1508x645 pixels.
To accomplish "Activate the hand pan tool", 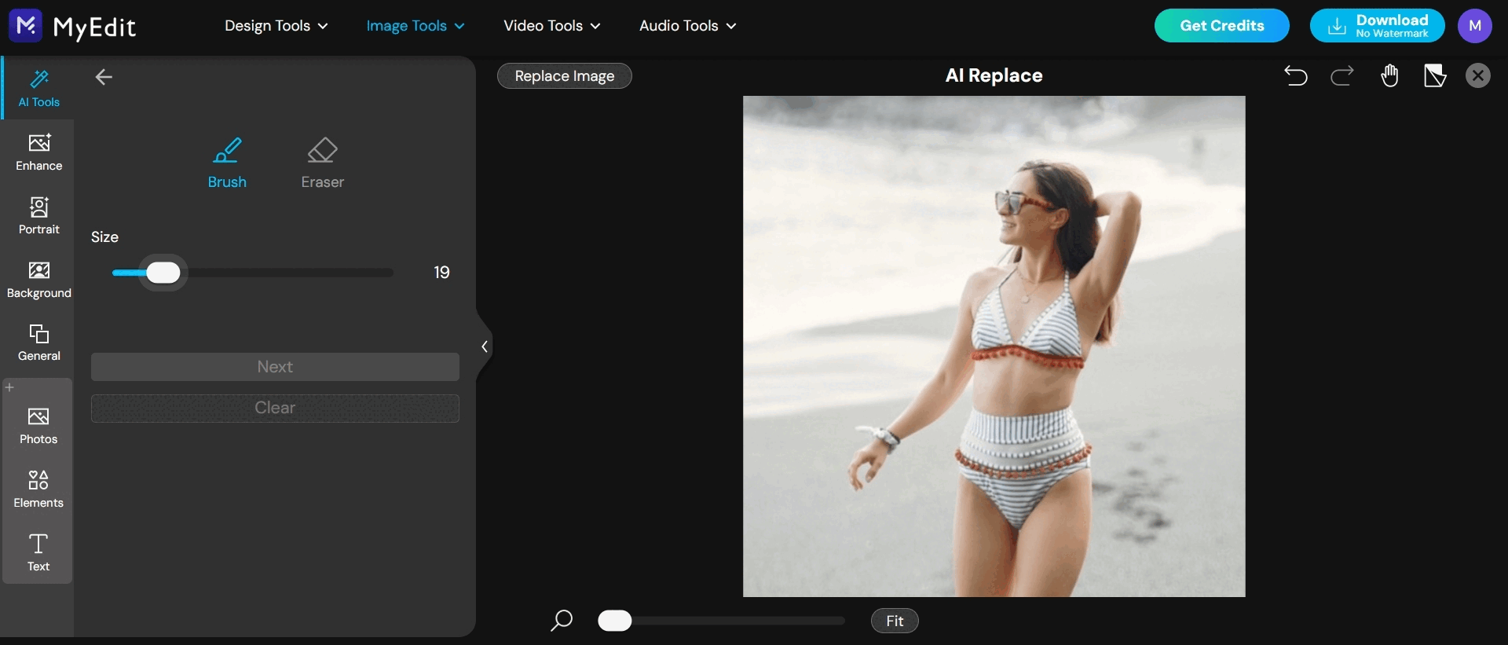I will tap(1389, 76).
